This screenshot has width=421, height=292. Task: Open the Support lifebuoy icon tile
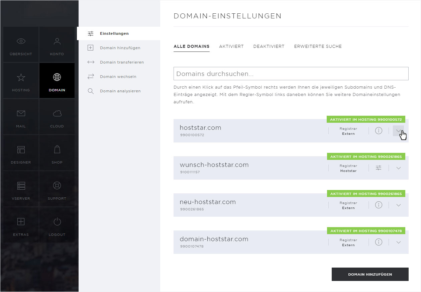(x=57, y=189)
